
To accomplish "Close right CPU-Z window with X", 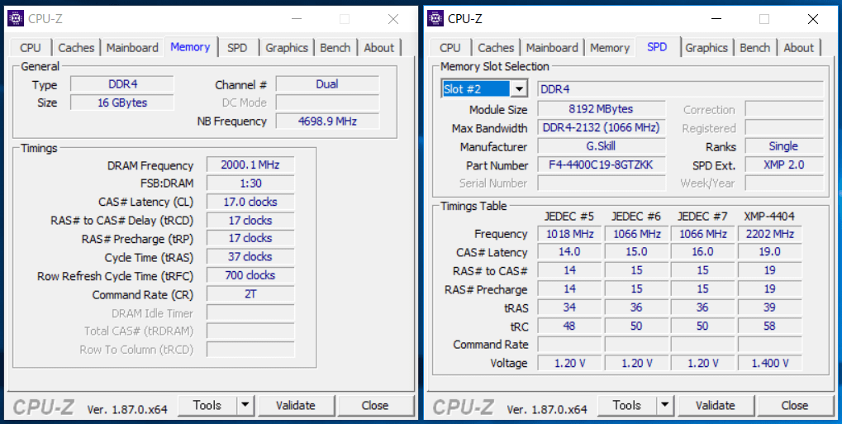I will [x=813, y=19].
